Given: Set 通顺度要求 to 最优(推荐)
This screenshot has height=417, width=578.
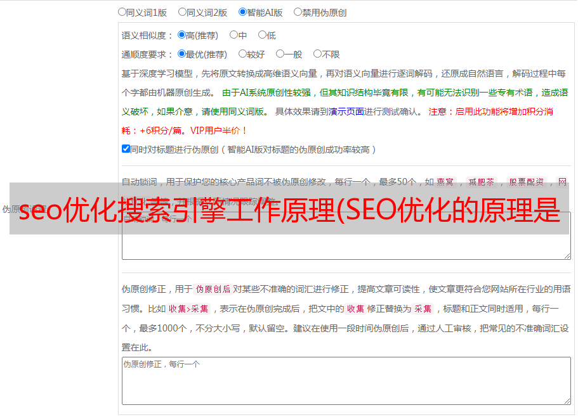Looking at the screenshot, I should (x=181, y=54).
